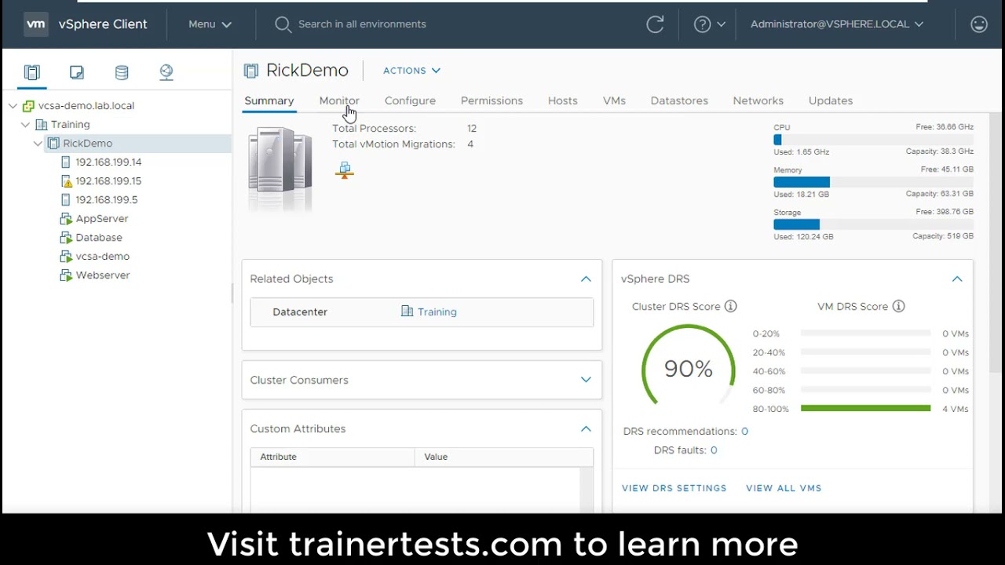Collapse the Training datacenter node
This screenshot has height=565, width=1005.
(x=26, y=124)
